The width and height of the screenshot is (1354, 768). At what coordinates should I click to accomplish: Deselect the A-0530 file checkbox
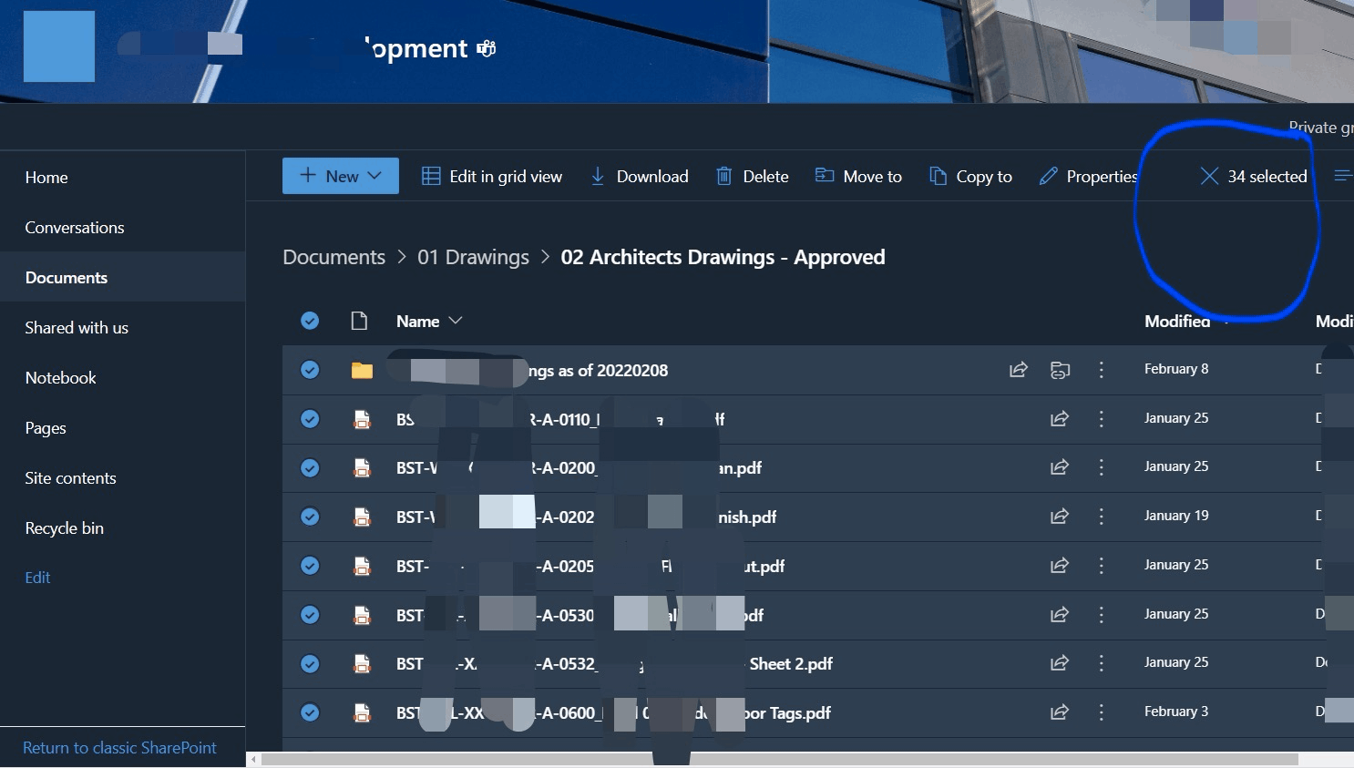coord(310,615)
